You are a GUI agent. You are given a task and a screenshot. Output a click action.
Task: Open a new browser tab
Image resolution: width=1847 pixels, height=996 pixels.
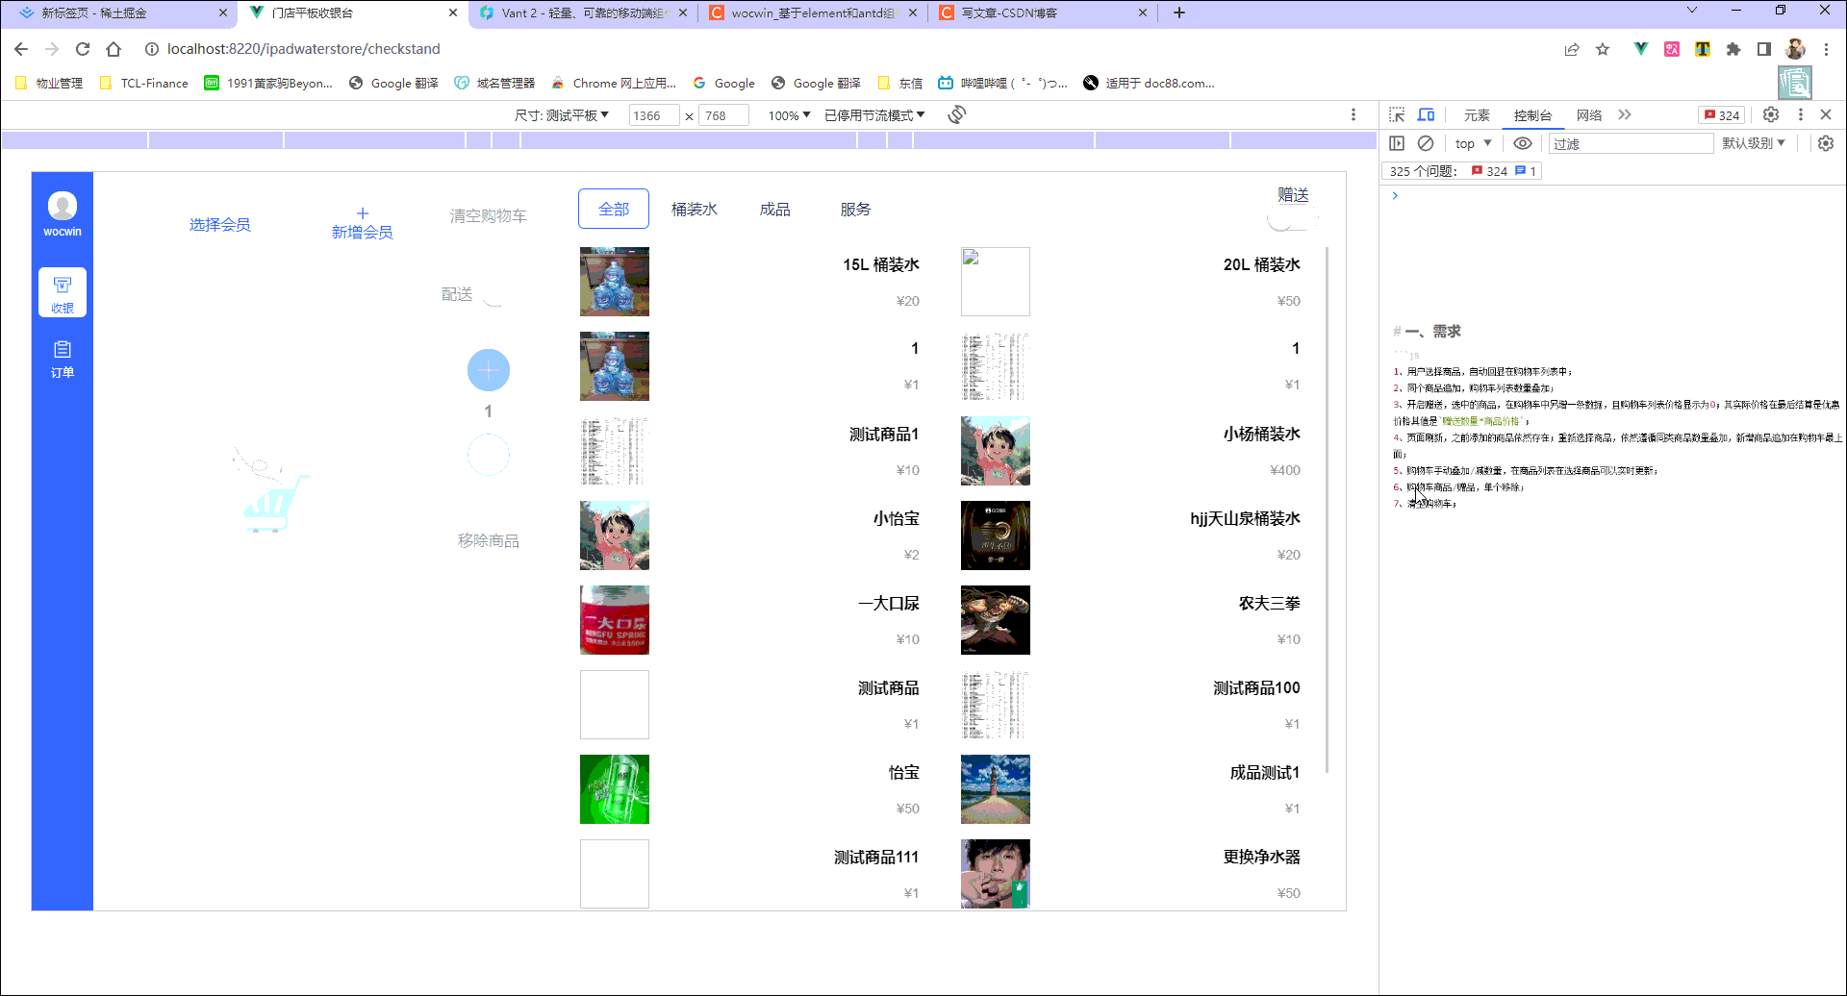click(x=1179, y=12)
